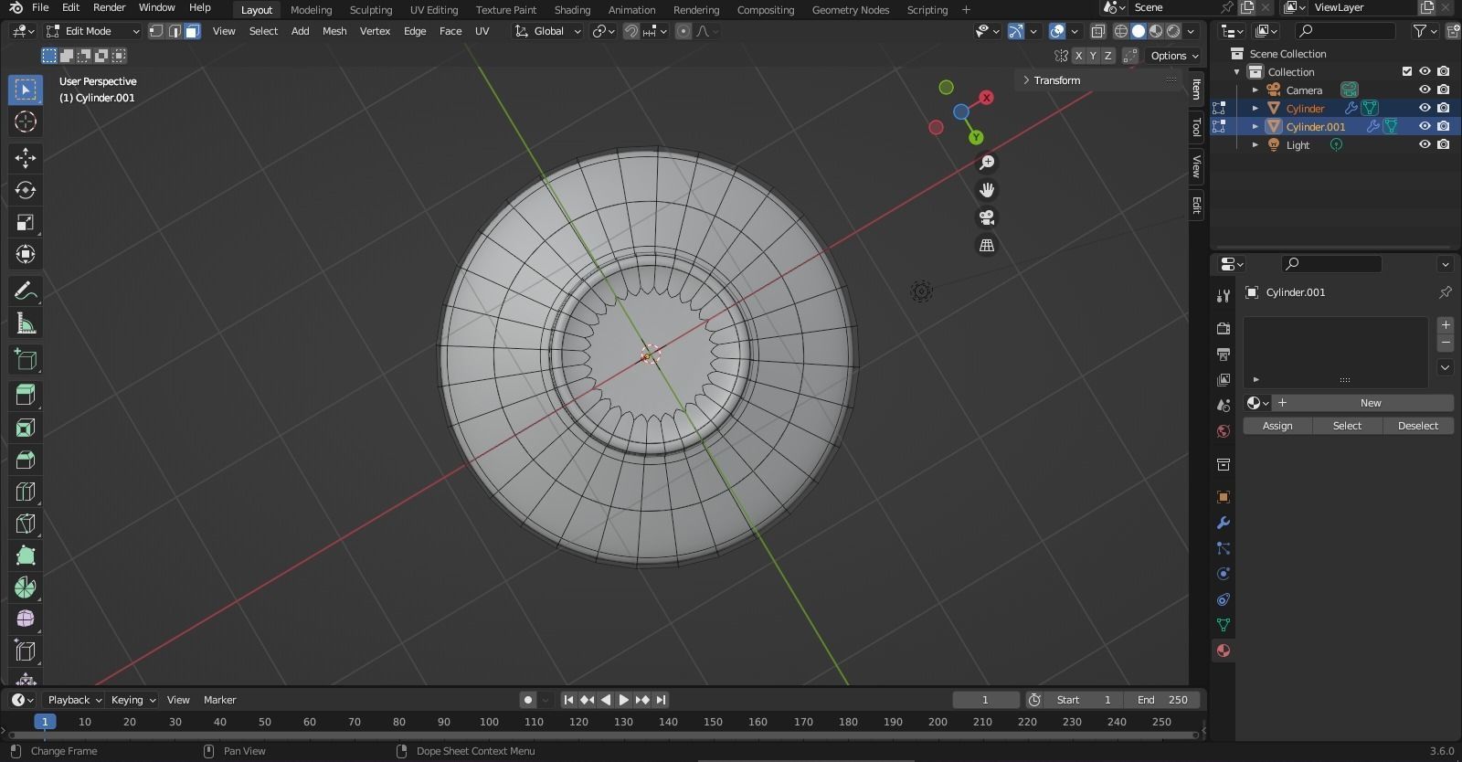
Task: Click the red X axis gizmo ball
Action: [986, 98]
